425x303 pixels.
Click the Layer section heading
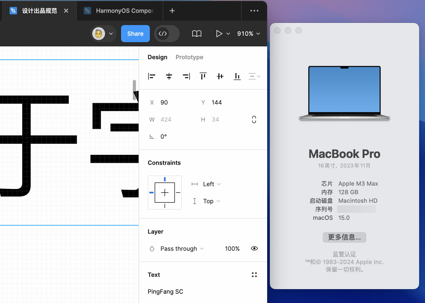tap(155, 232)
